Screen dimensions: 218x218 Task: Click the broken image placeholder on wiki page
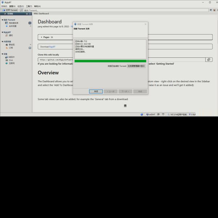click(x=125, y=106)
